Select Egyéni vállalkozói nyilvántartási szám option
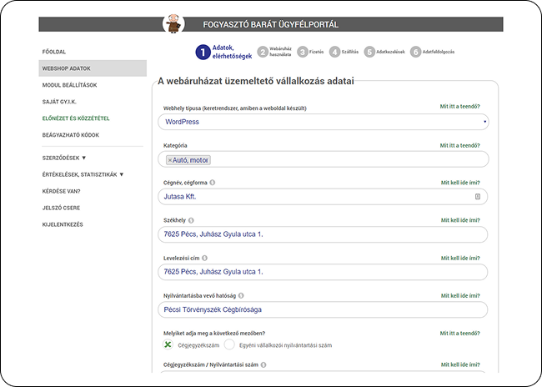 click(x=229, y=344)
